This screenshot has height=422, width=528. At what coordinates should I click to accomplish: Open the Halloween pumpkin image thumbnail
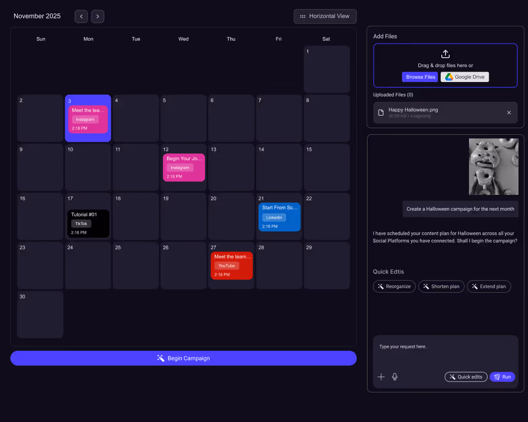pos(493,166)
